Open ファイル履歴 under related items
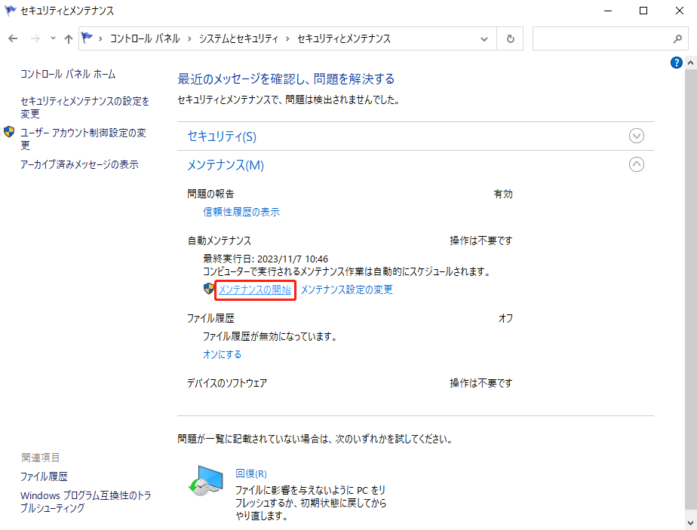 (x=44, y=476)
